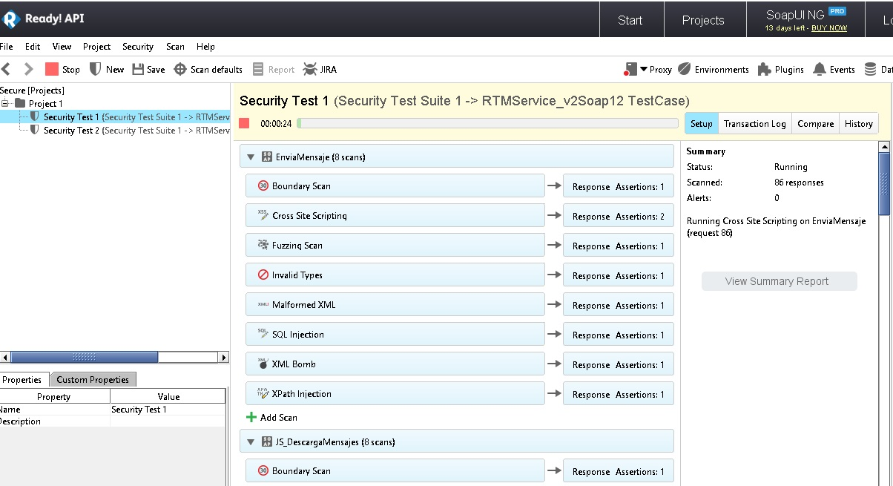Viewport: 893px width, 486px height.
Task: Switch to Custom Properties tab
Action: 93,380
